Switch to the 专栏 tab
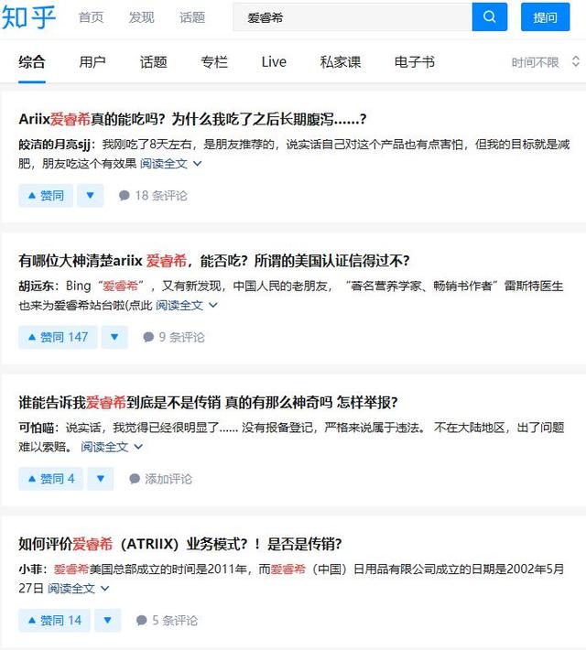Viewport: 586px width, 650px height. 214,62
